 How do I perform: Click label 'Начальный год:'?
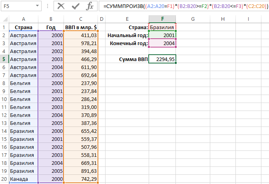click(128, 35)
